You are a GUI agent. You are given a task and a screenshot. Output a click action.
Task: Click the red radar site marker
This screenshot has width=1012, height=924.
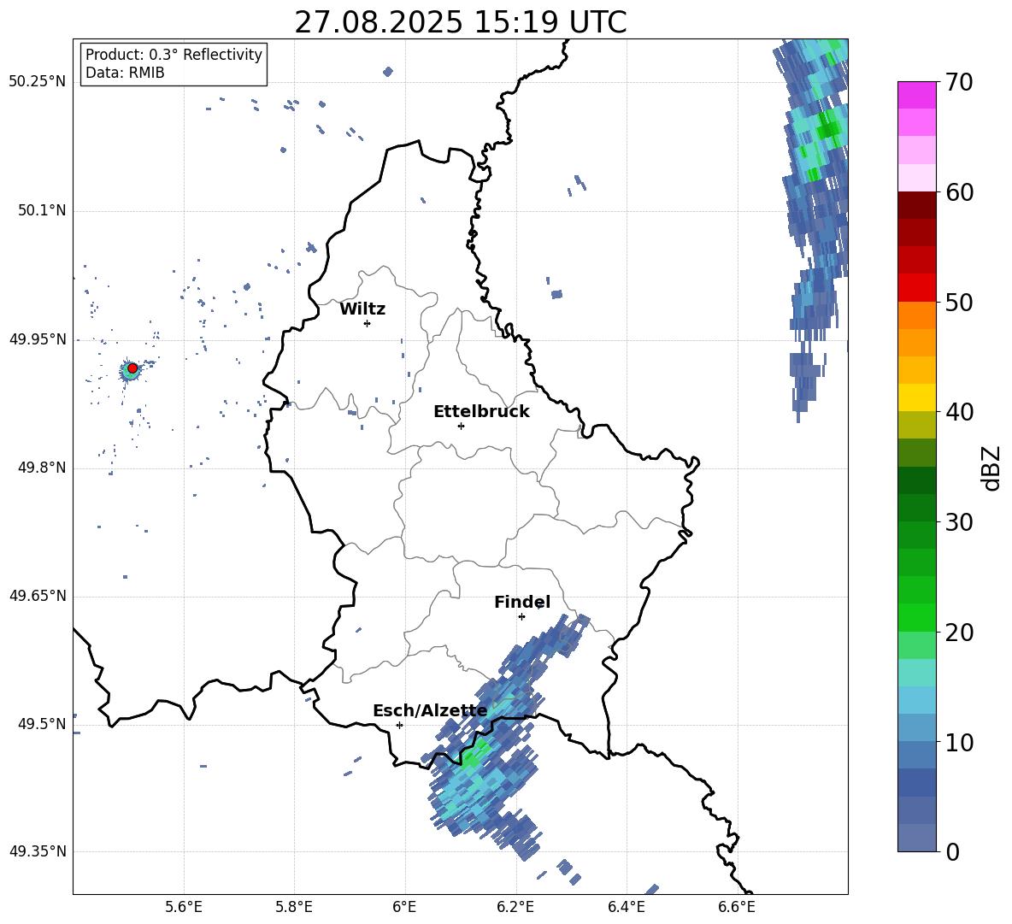(132, 368)
